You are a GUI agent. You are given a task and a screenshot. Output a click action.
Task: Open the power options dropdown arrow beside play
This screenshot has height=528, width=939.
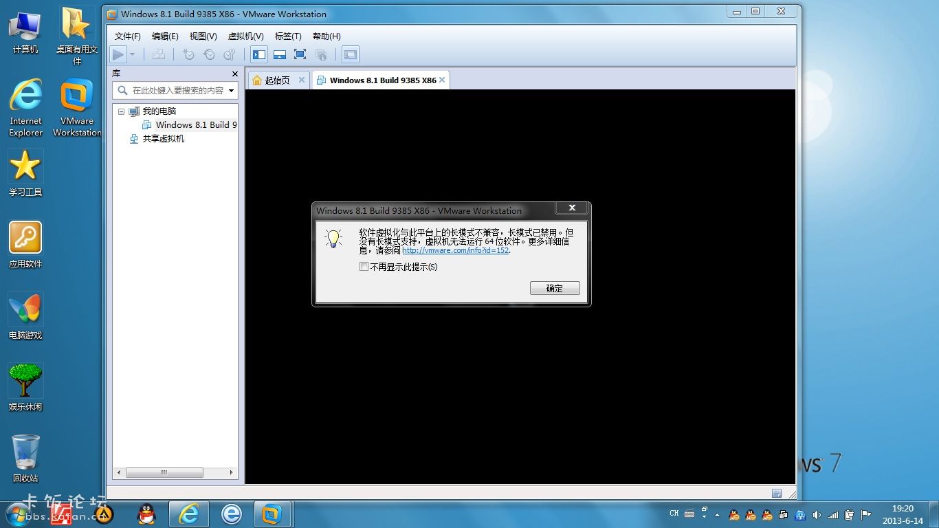tap(132, 54)
